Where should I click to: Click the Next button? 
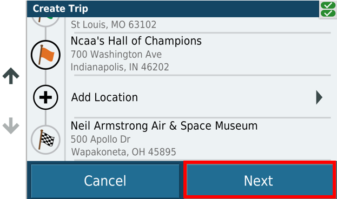260,181
